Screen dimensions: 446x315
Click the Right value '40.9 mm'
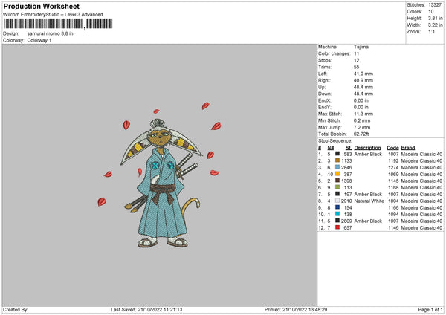tap(363, 80)
